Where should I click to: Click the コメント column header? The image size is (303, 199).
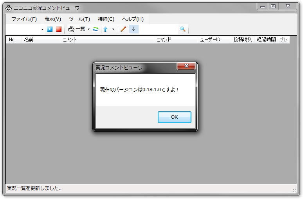108,40
